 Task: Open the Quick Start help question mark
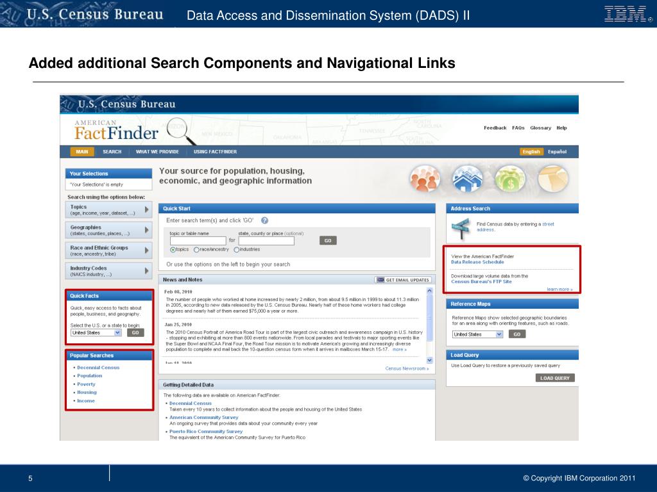pyautogui.click(x=265, y=220)
